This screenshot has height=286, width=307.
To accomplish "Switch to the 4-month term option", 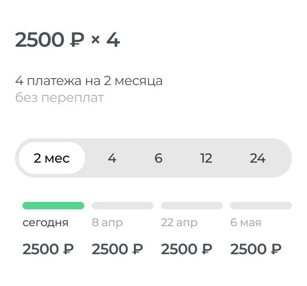I will [112, 158].
